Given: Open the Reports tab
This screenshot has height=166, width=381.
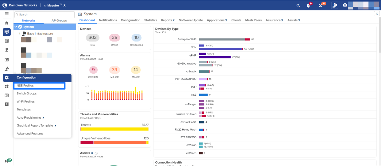Looking at the screenshot, I should [168, 20].
